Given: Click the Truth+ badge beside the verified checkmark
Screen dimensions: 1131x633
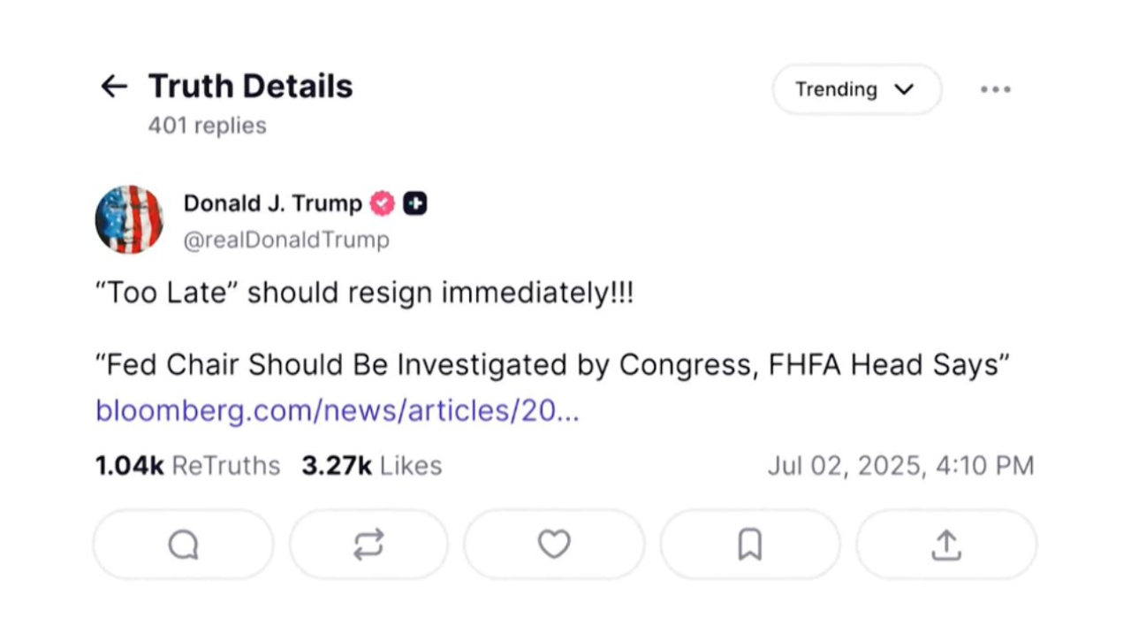Looking at the screenshot, I should click(x=414, y=203).
